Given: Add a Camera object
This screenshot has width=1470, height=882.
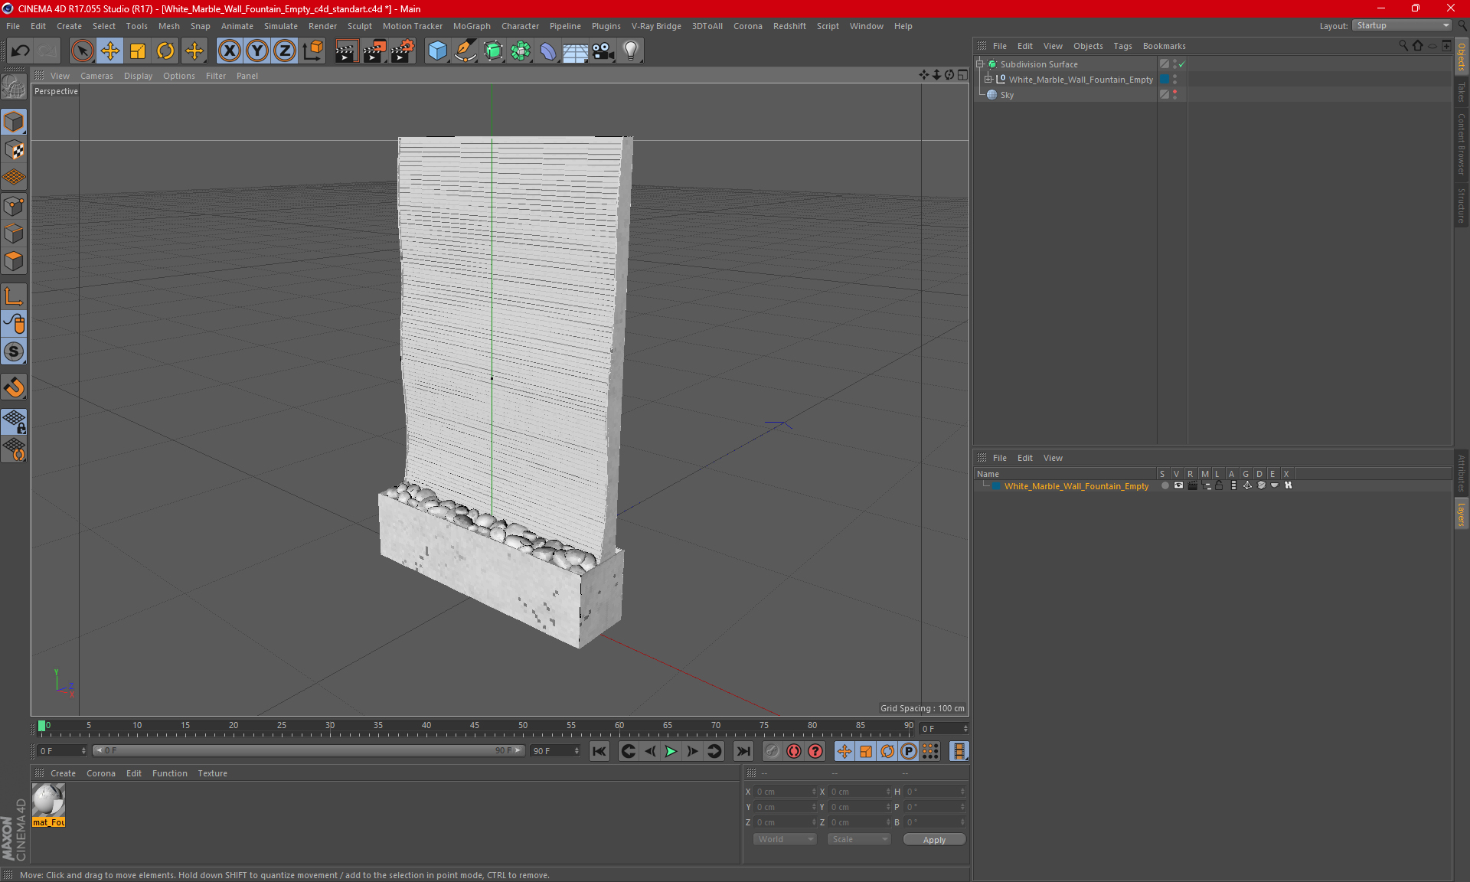Looking at the screenshot, I should [x=603, y=51].
